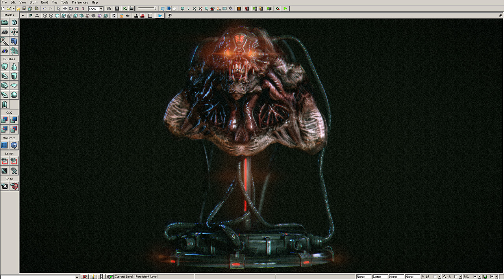Click the status bar command input field
The width and height of the screenshot is (504, 279).
[38, 277]
